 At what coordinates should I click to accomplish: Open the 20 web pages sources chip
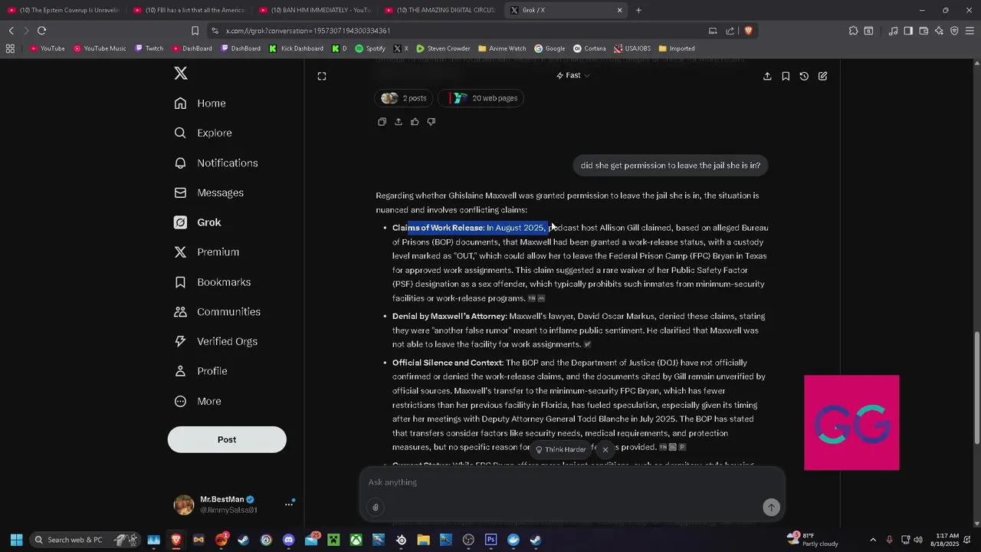click(x=481, y=98)
